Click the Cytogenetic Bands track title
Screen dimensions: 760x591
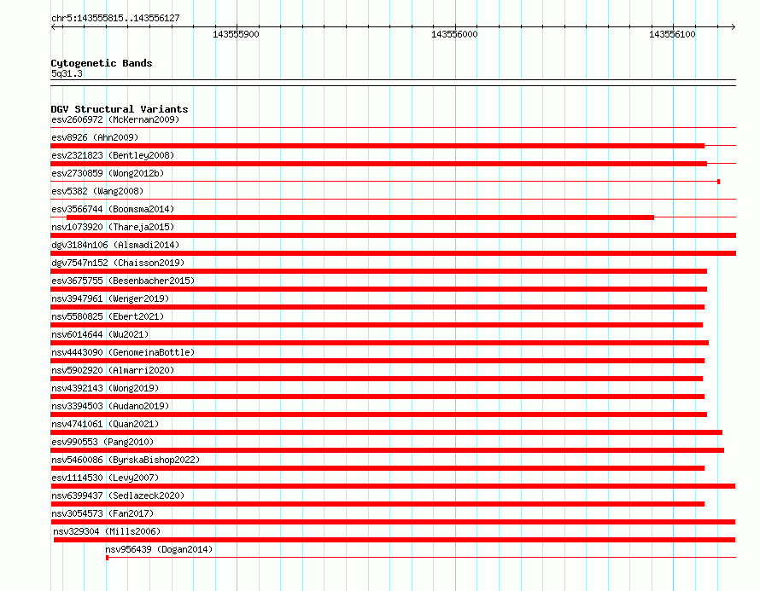[x=102, y=63]
